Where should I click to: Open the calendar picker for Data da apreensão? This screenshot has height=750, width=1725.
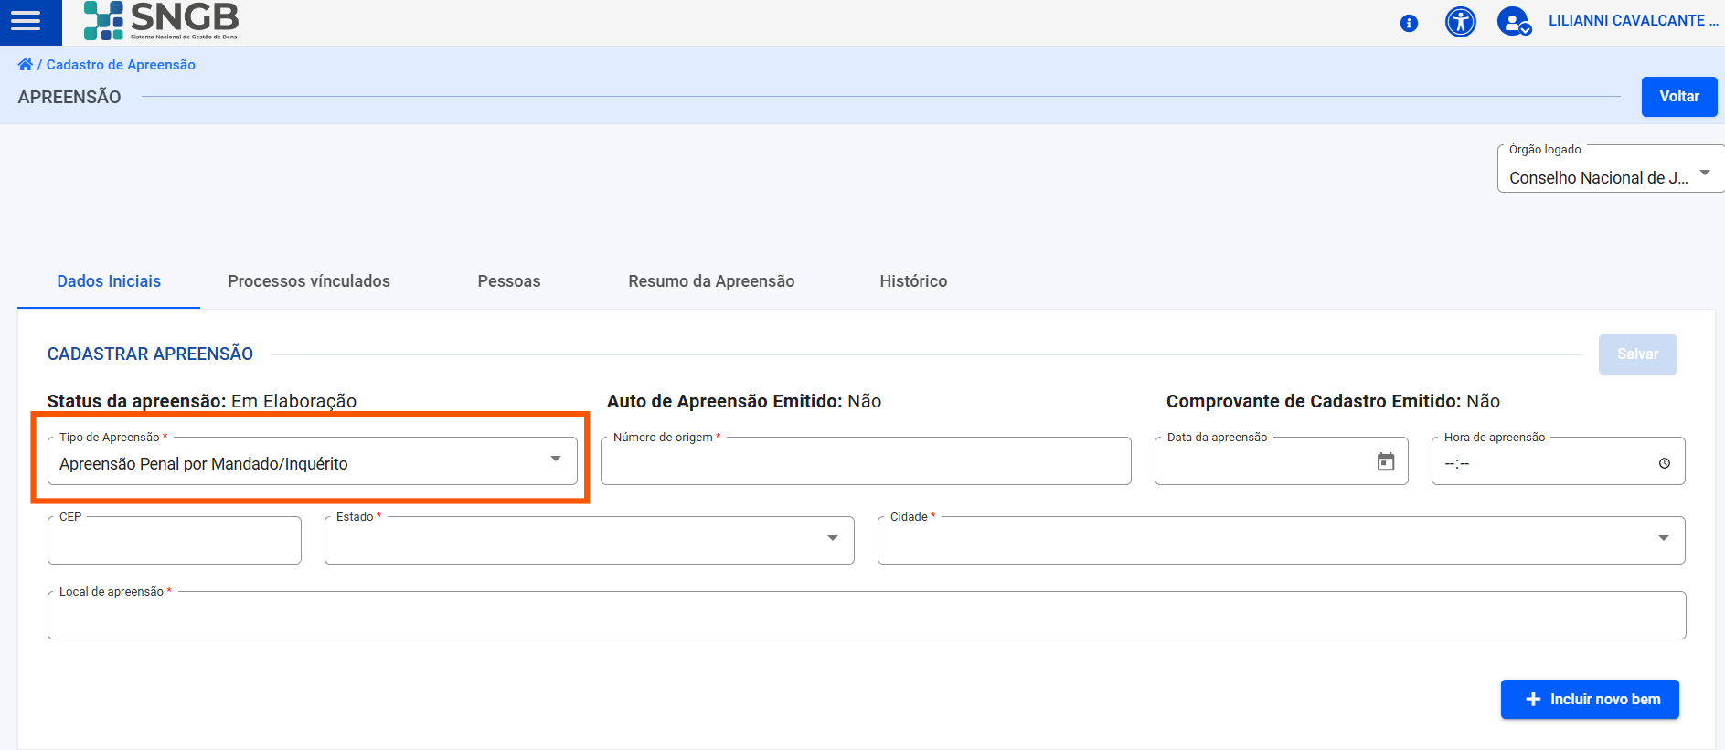(x=1386, y=462)
